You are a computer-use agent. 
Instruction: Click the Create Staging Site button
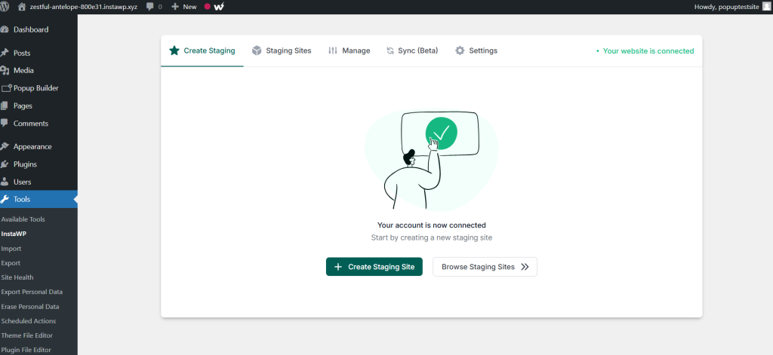point(374,266)
